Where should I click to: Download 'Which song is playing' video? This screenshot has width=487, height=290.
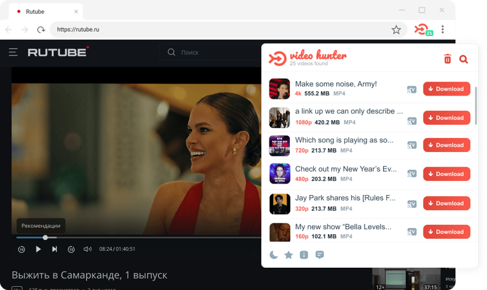click(x=446, y=145)
